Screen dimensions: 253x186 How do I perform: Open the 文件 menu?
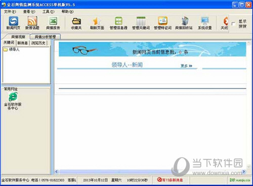10,12
